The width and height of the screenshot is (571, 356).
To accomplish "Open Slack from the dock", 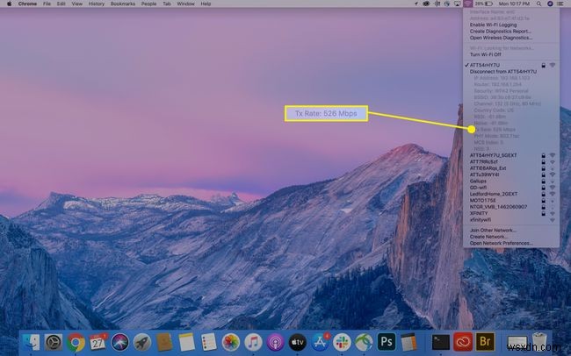I will click(x=342, y=342).
